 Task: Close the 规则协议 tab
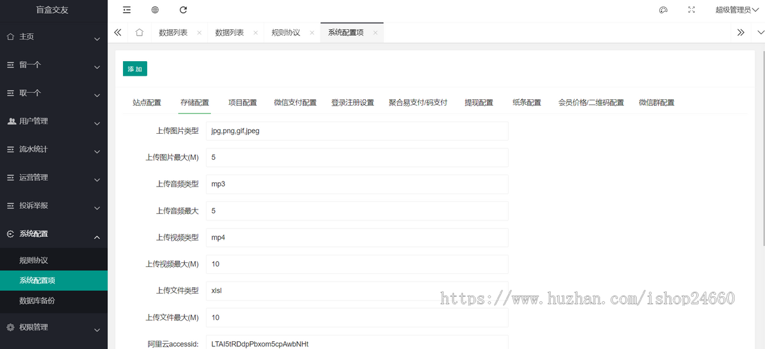[x=311, y=32]
